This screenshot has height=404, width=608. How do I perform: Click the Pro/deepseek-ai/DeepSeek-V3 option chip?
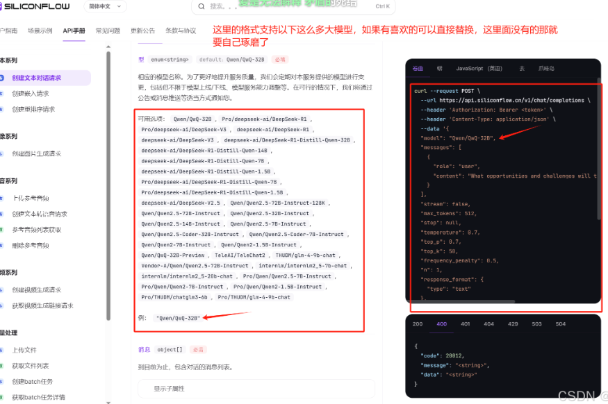[x=184, y=129]
